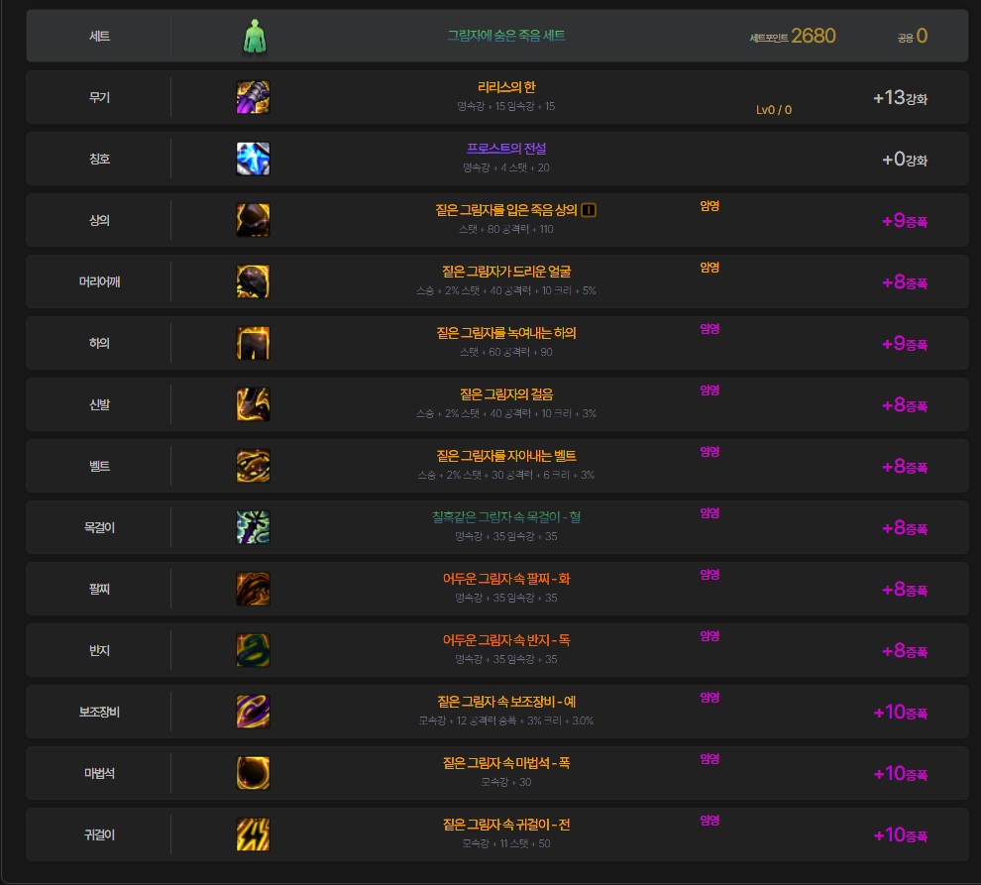
Task: Click the 세트포인트 2680 value
Action: [813, 37]
